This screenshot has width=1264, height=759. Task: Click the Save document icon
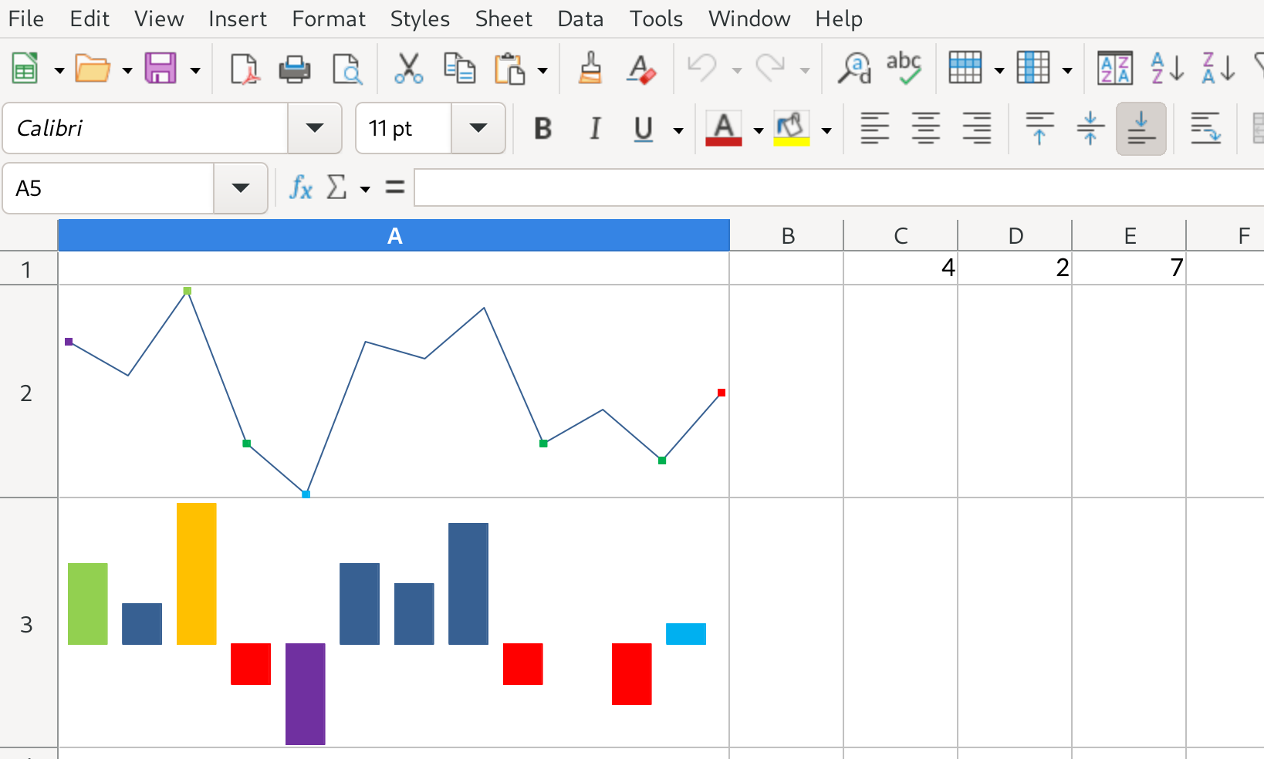(161, 69)
